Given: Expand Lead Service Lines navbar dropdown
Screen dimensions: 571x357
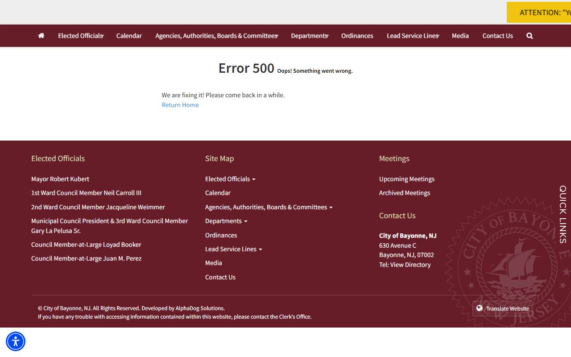Looking at the screenshot, I should (413, 36).
